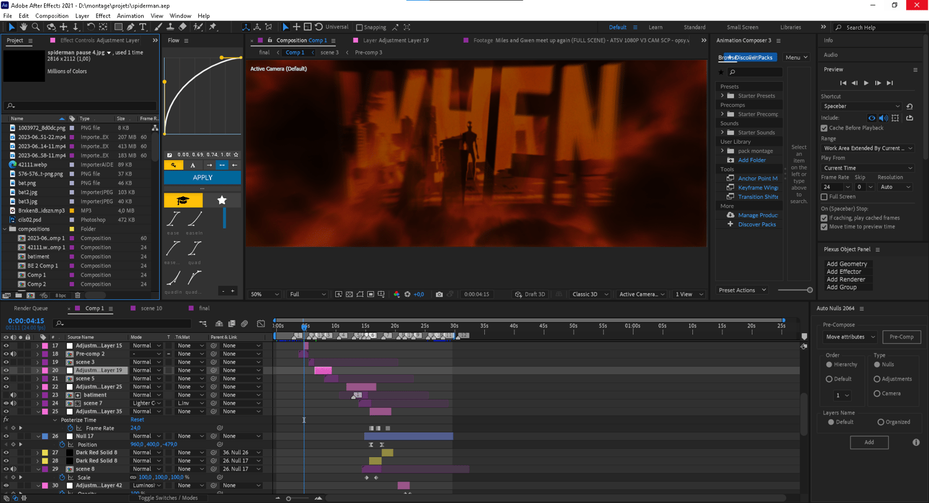Viewport: 929px width, 503px height.
Task: Select the Clone Stamp tool
Action: click(x=170, y=27)
